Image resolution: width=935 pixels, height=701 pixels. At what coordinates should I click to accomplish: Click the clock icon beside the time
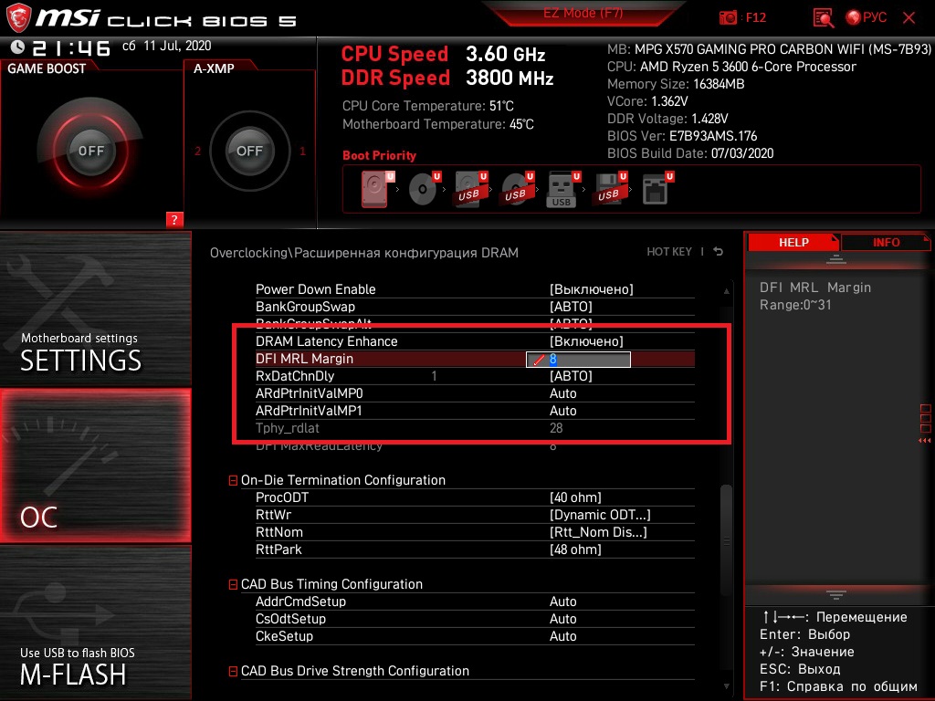(18, 47)
